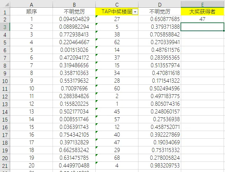Select column C cell with value 34
Screen dimensions: 225x172
[117, 73]
